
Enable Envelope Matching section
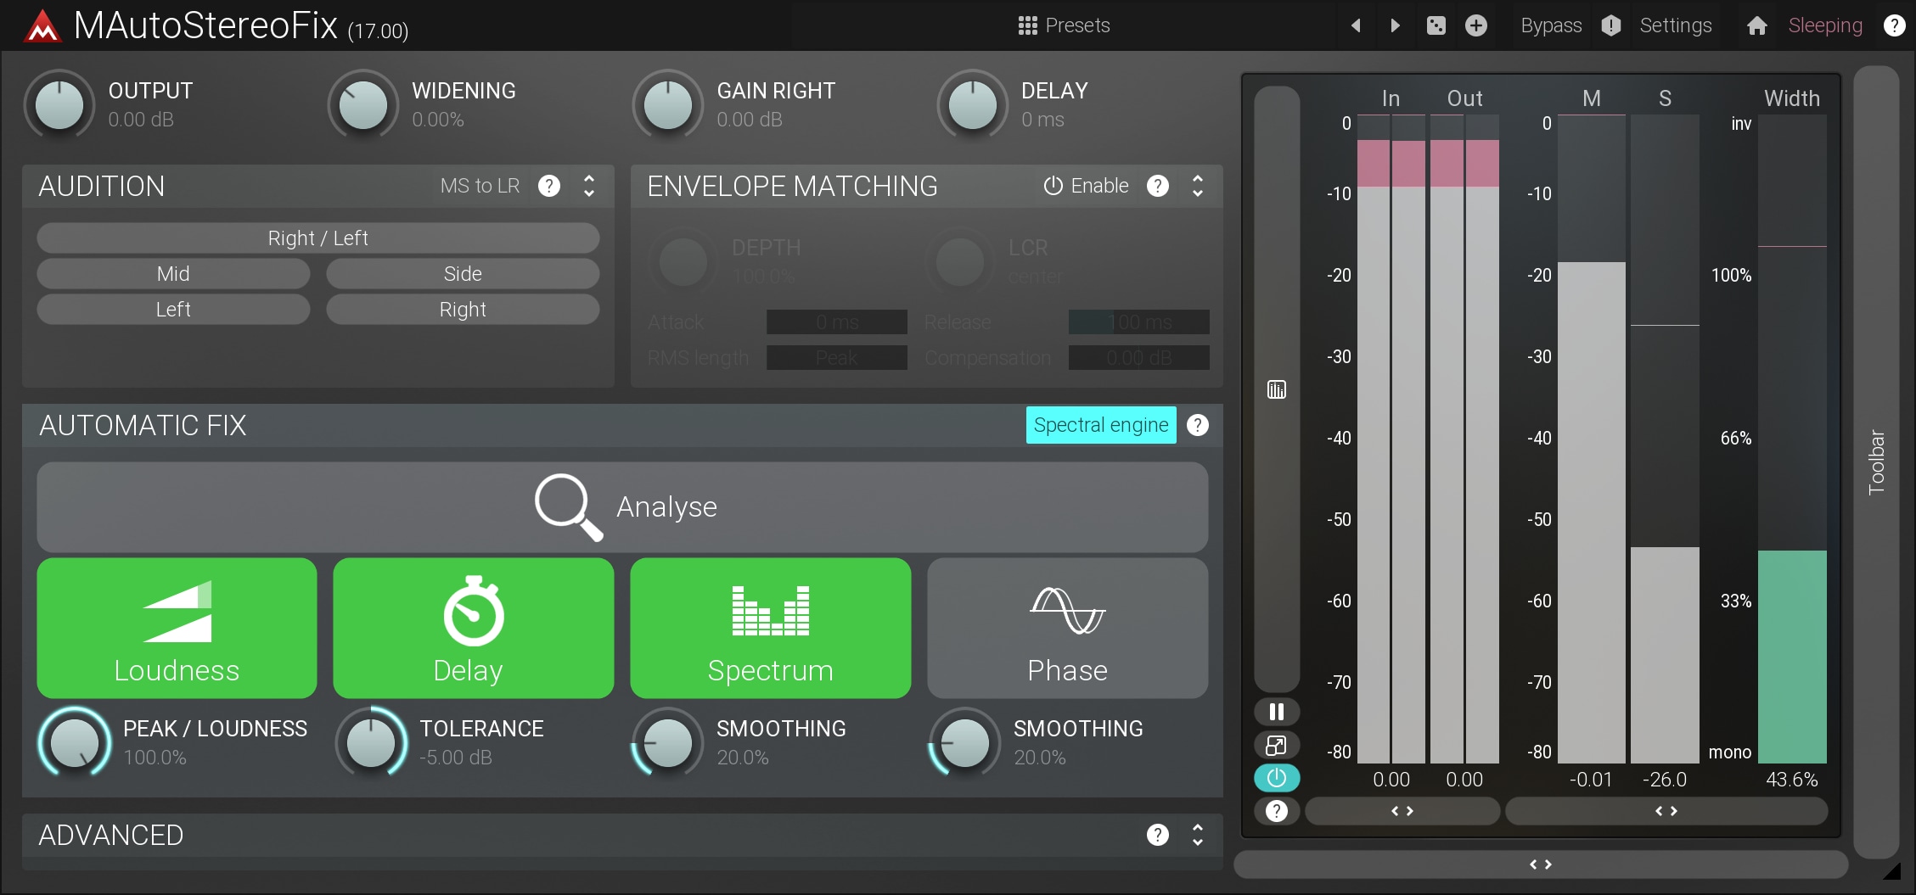click(1086, 186)
